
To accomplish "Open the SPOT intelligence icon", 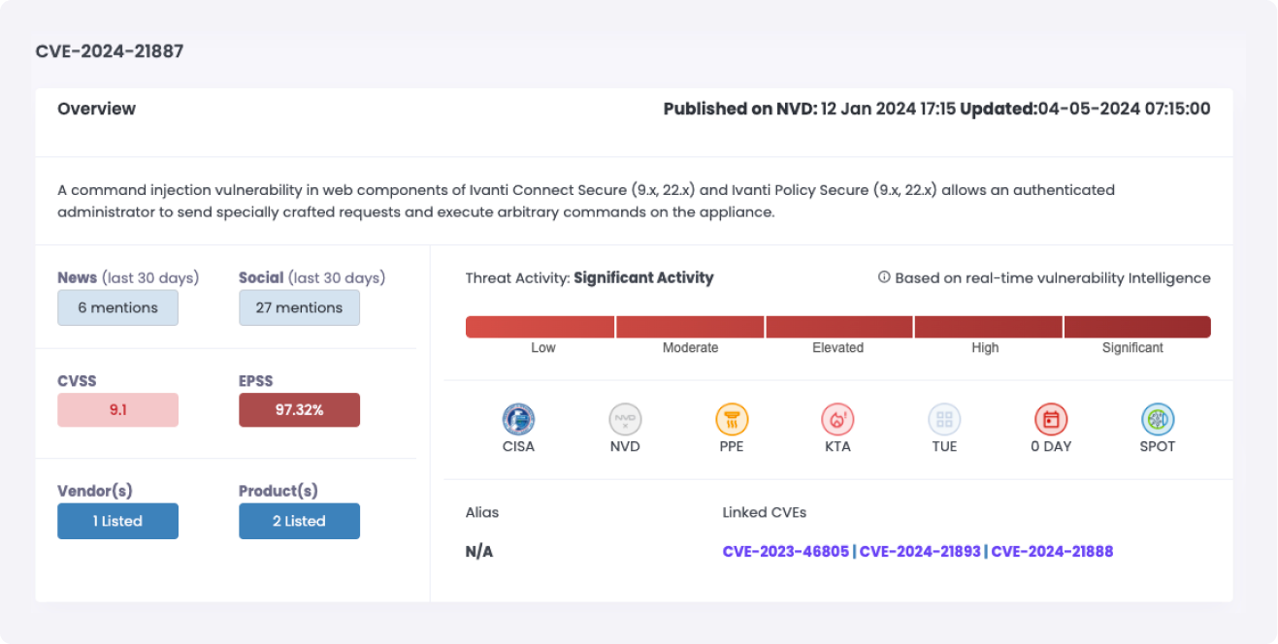I will 1157,419.
